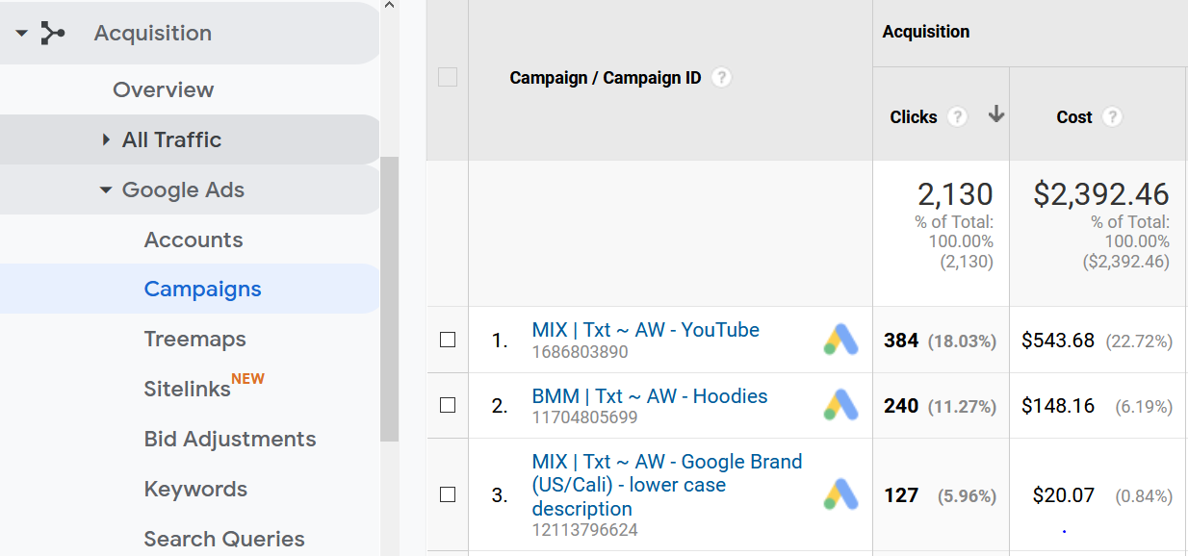
Task: Click the Google Ads icon beside the Hoodies campaign
Action: click(839, 405)
